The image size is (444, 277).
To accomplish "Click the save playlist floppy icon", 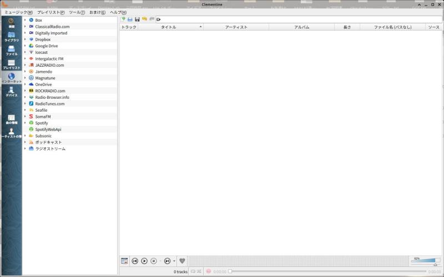I will 137,19.
